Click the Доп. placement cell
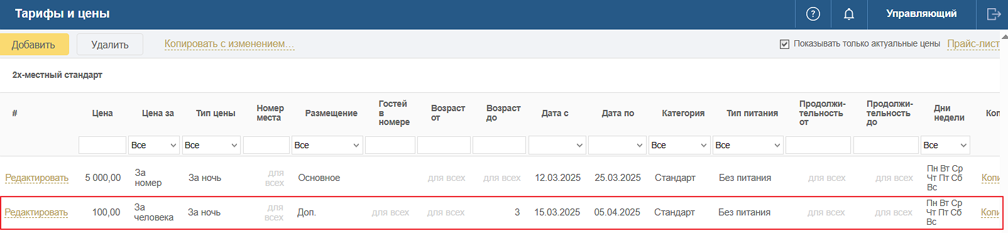This screenshot has width=1008, height=233. 307,212
